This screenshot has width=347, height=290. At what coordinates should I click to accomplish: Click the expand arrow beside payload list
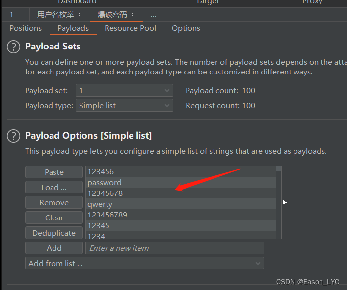[x=284, y=202]
